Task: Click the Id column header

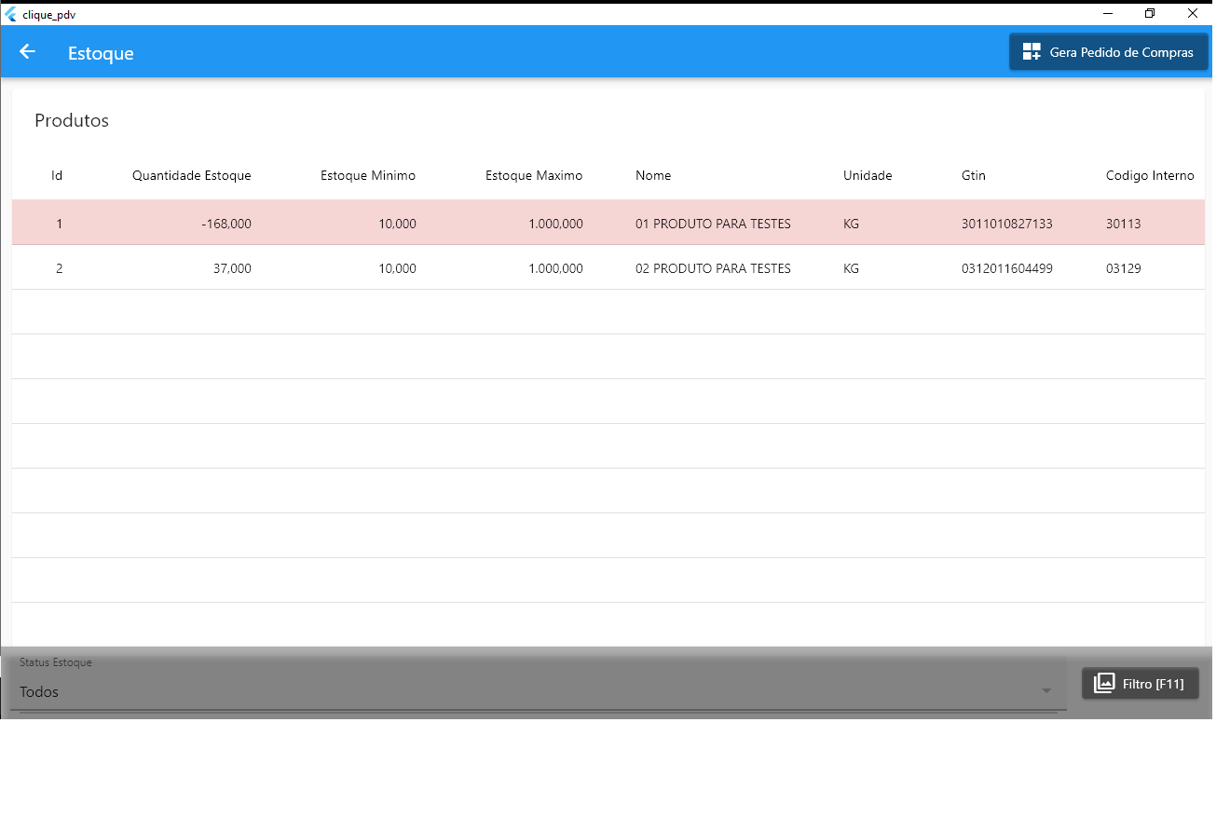Action: (x=57, y=175)
